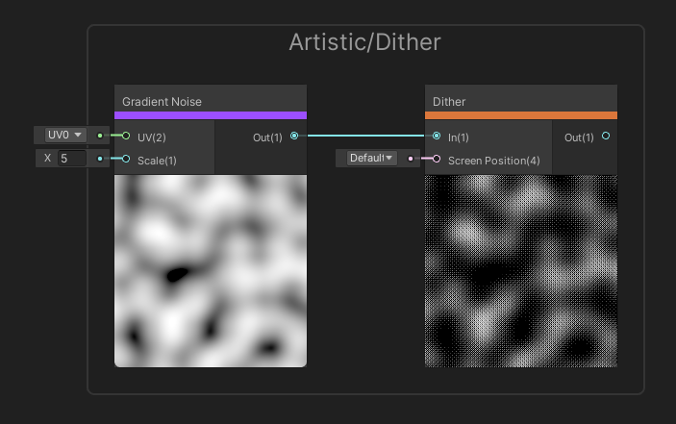676x424 pixels.
Task: Select the cyan edge between the nodes
Action: point(365,136)
